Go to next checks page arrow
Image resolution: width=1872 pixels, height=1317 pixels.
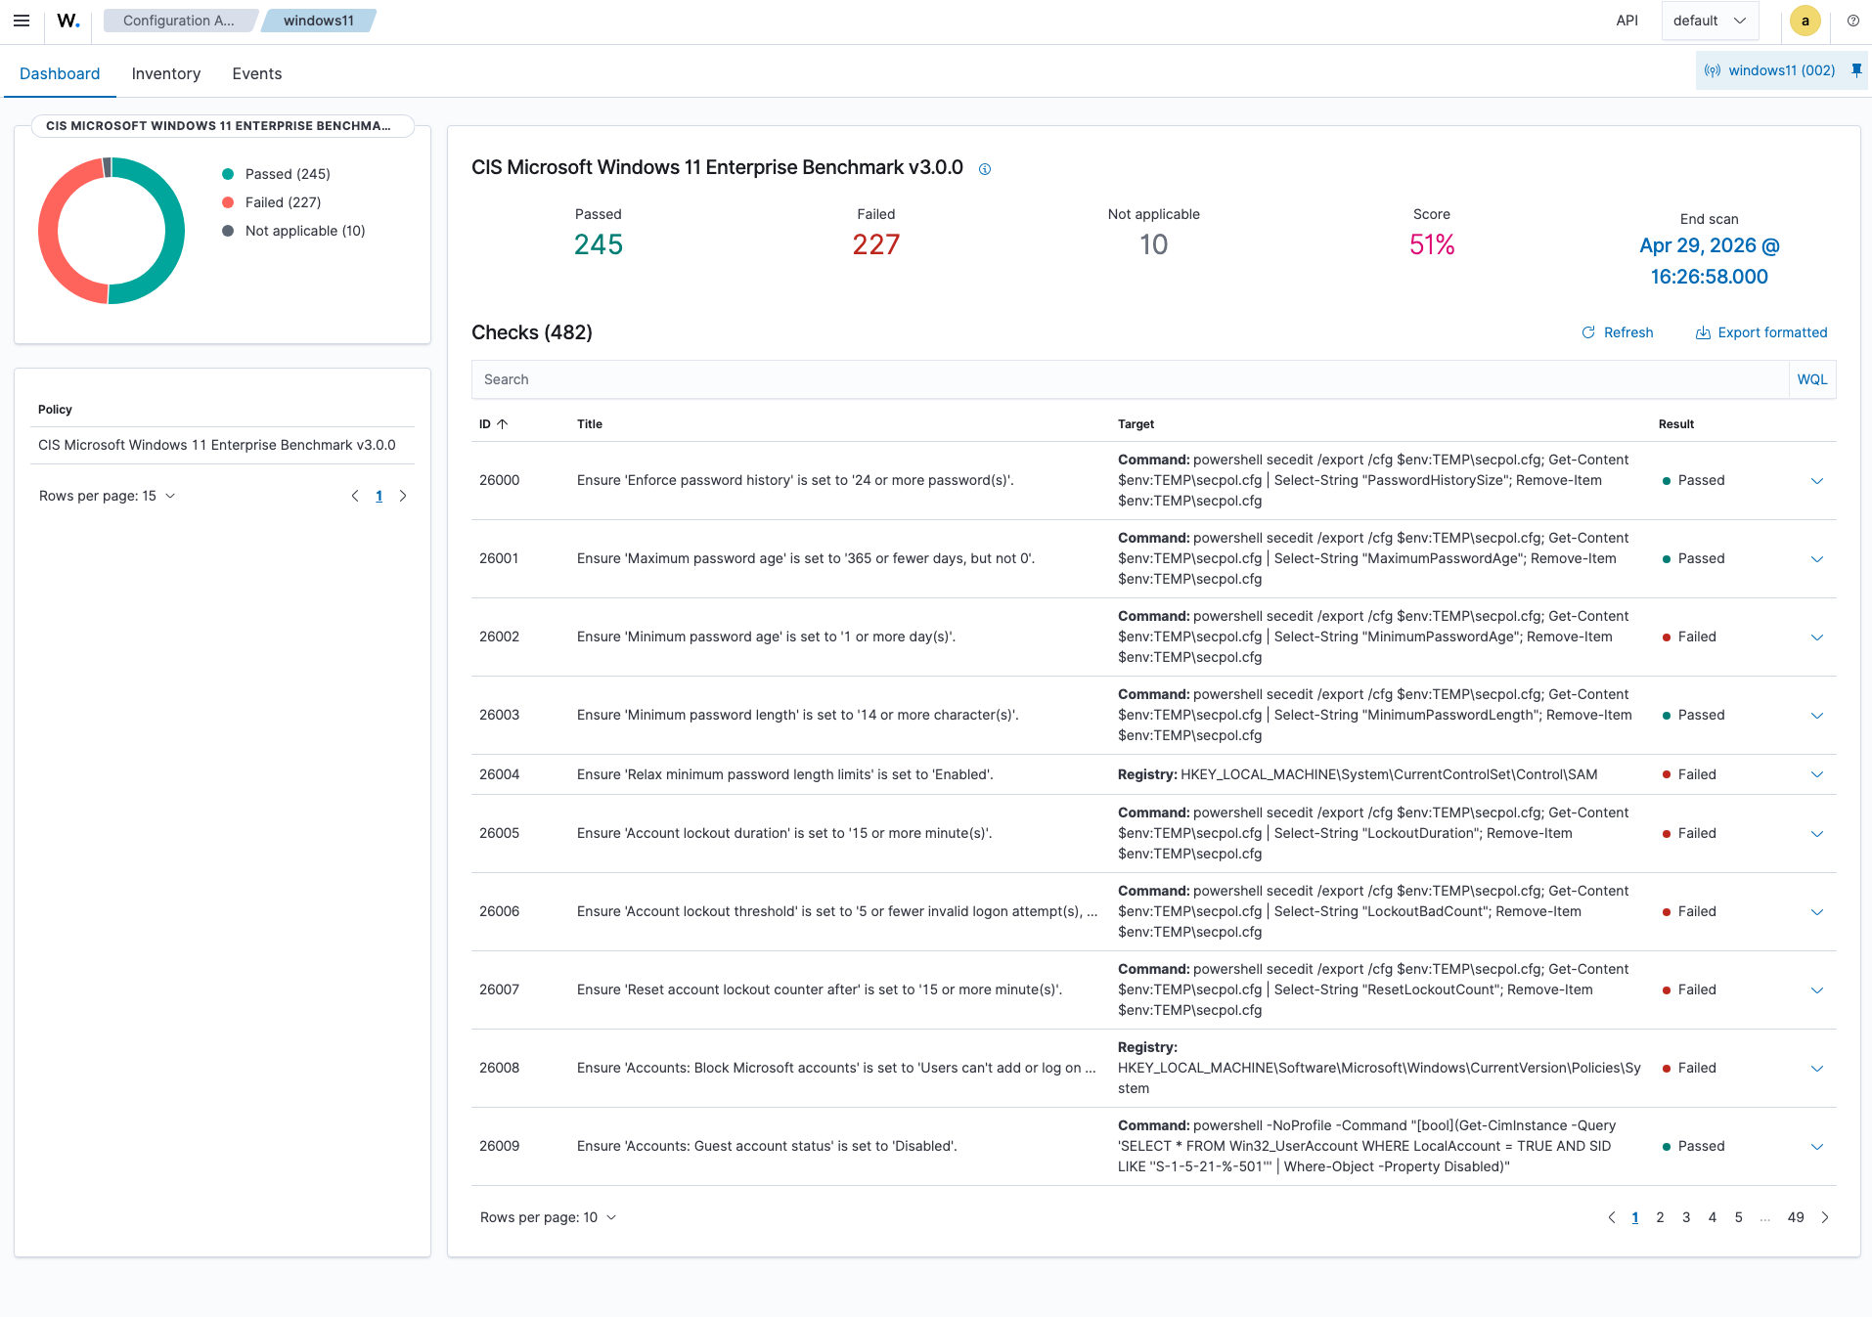pyautogui.click(x=1825, y=1217)
